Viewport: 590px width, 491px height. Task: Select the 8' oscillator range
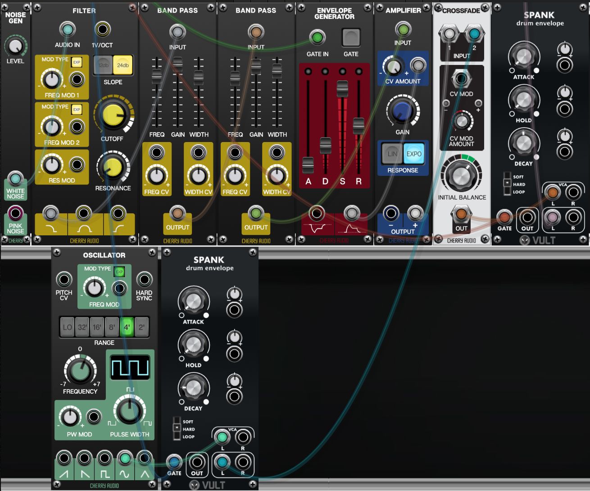point(112,327)
